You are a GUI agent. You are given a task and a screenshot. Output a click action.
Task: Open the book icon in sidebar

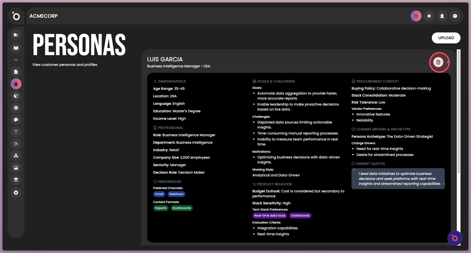[x=16, y=48]
